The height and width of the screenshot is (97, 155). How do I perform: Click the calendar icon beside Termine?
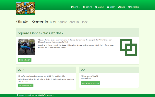pyautogui.click(x=84, y=7)
